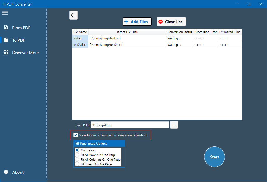Toggle View files in Explorer checkbox

[x=76, y=135]
